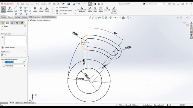
Task: Select the Sketch Text tool
Action: [30, 11]
